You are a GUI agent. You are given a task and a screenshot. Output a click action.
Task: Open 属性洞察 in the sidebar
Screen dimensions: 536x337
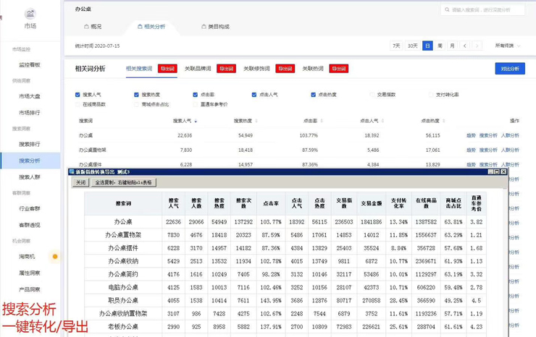[30, 273]
